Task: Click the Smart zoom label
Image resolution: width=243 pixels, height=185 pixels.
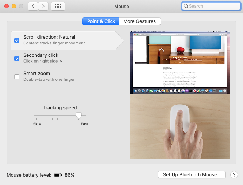Action: 36,73
